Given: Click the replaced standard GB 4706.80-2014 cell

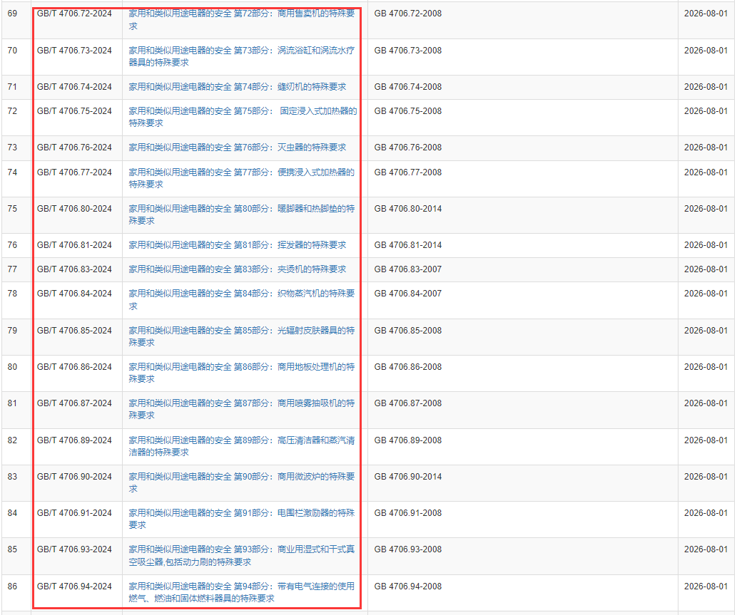Looking at the screenshot, I should click(407, 209).
